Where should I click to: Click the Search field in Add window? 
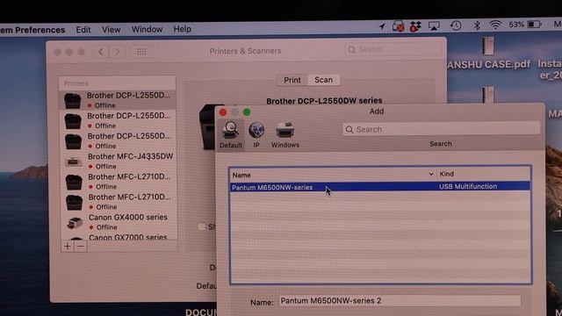[x=441, y=129]
